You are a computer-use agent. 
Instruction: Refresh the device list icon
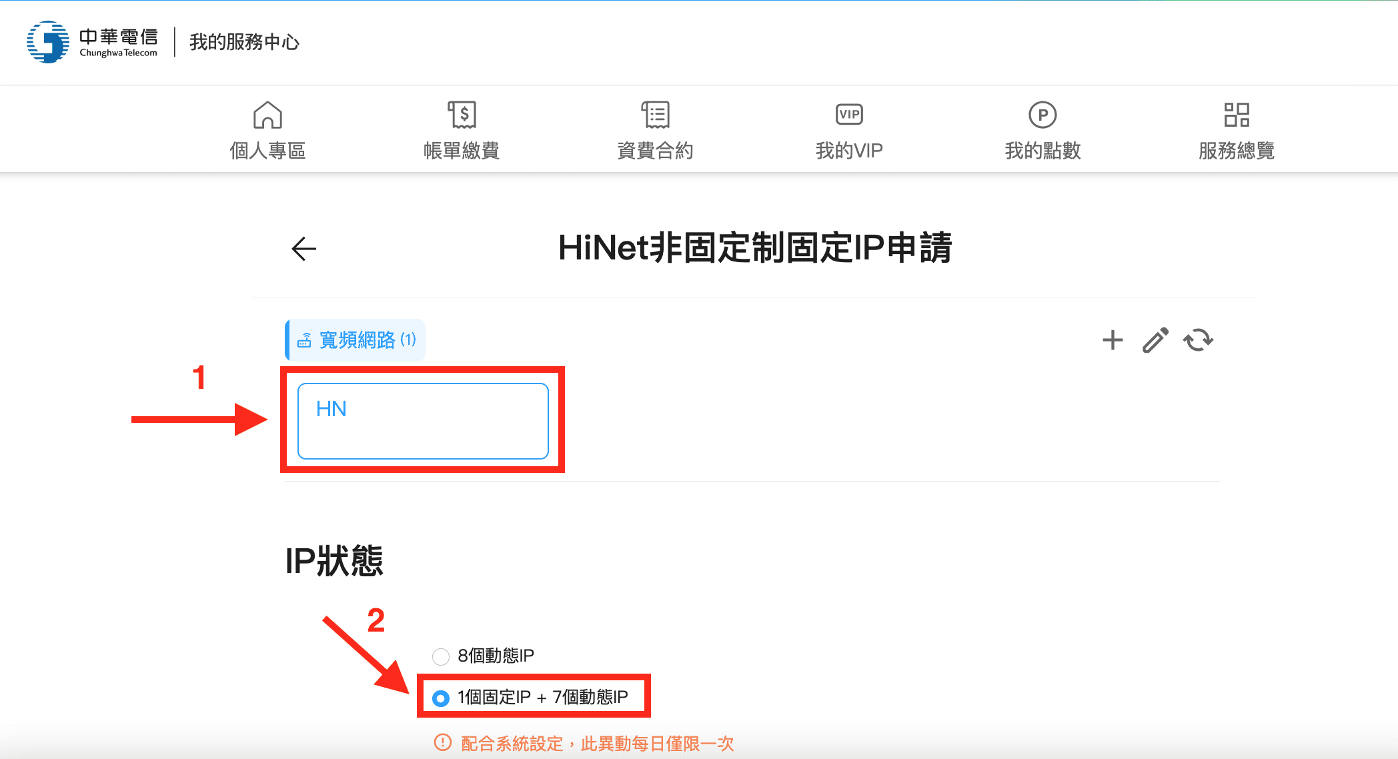pos(1198,340)
